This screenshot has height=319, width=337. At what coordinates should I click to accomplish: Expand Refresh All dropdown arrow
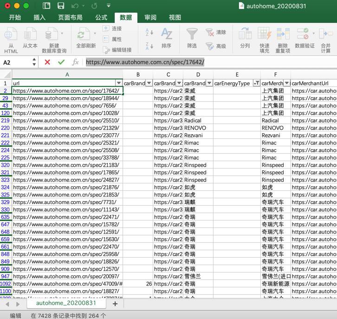[95, 33]
